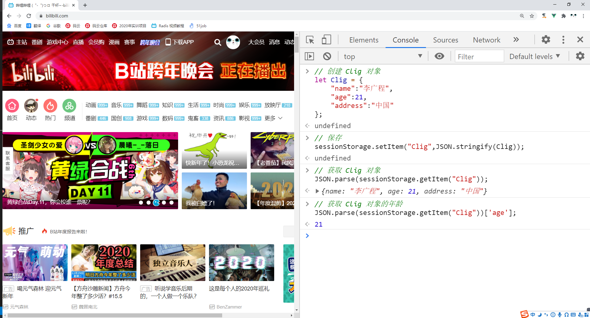The width and height of the screenshot is (590, 318).
Task: Close the bilibili browser tab
Action: point(73,5)
